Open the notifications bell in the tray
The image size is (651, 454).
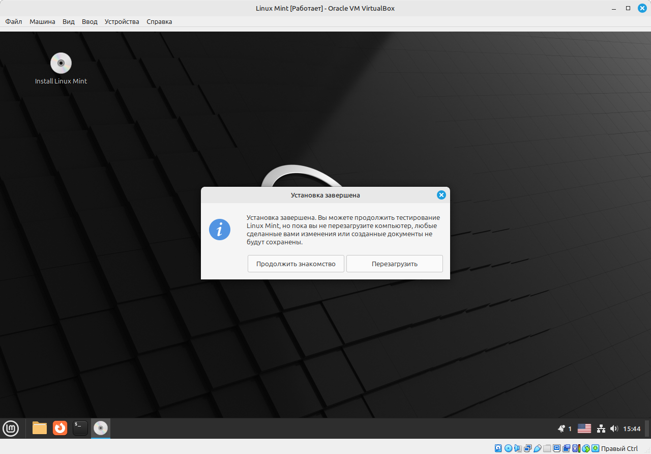coord(561,429)
